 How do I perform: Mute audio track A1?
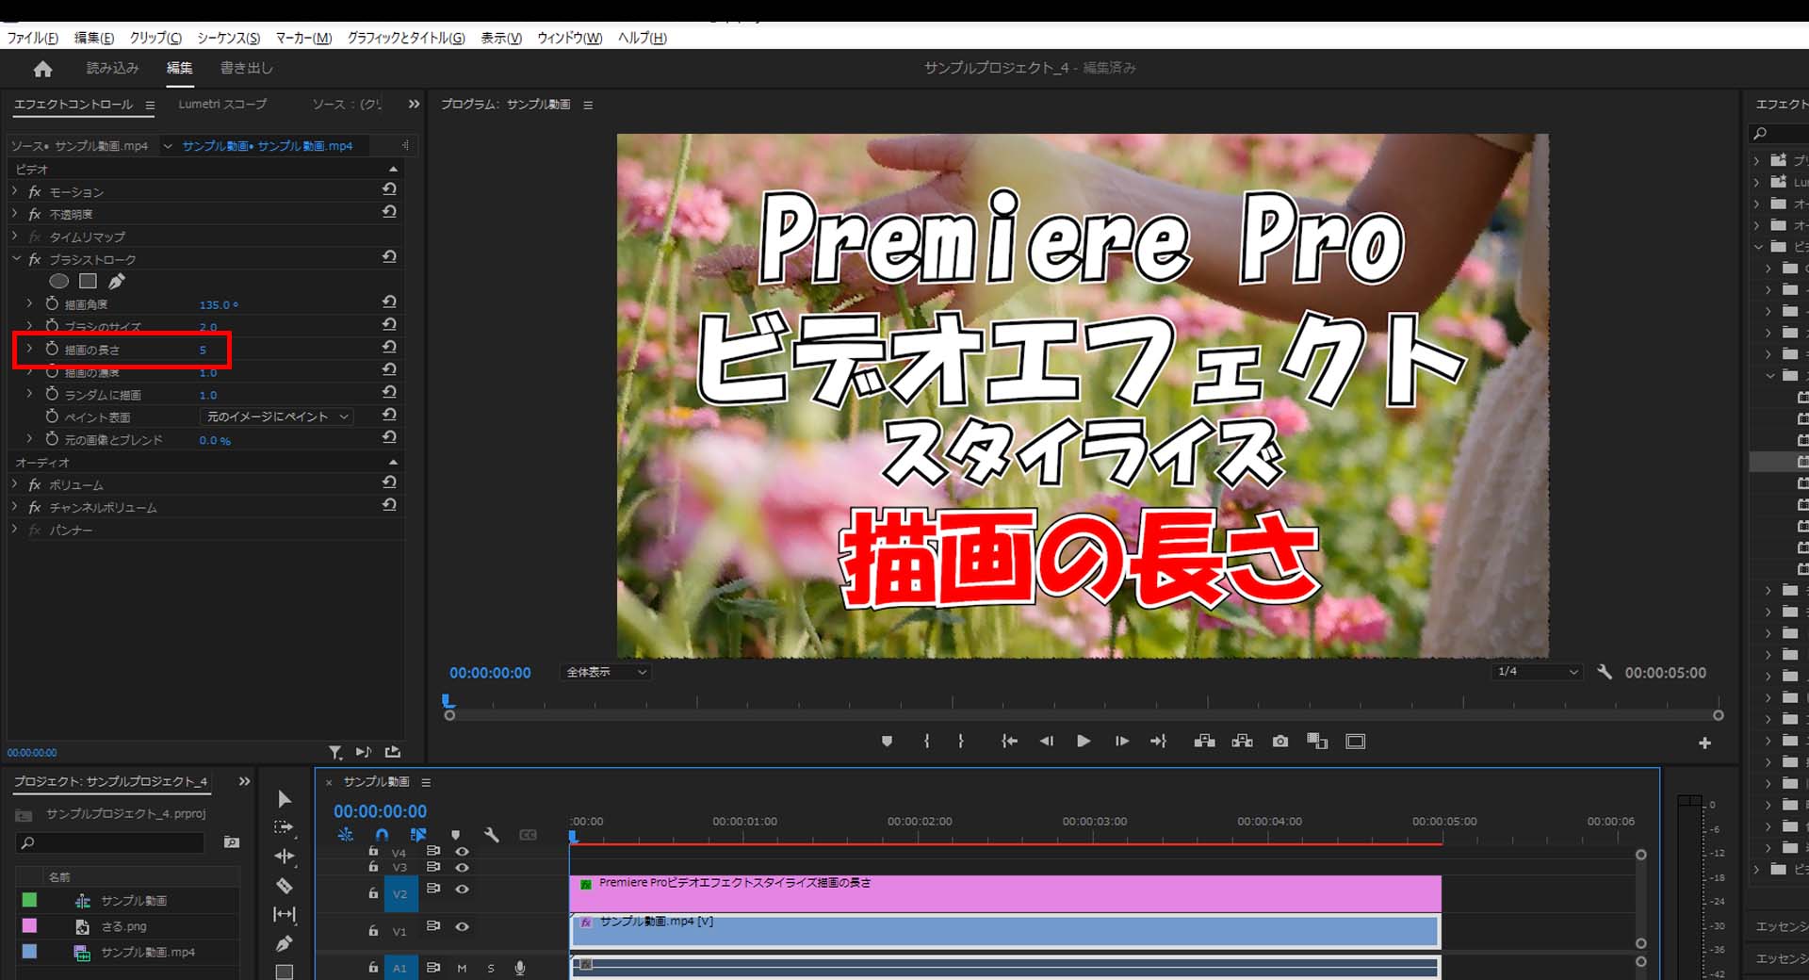click(462, 968)
